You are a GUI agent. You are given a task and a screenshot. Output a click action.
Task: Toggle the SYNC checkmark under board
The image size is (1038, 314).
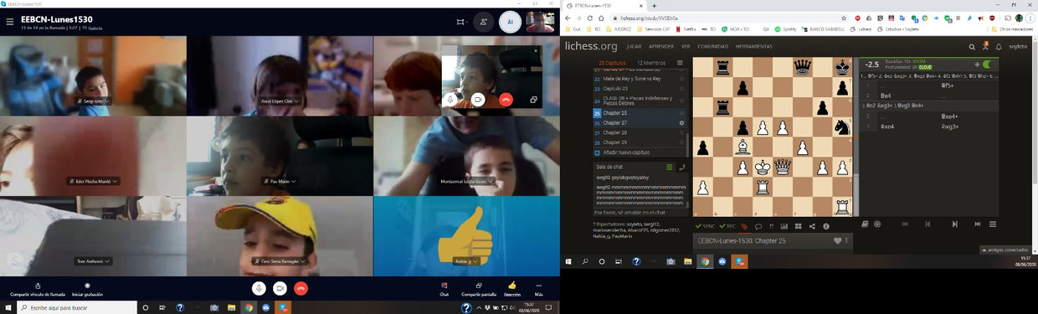704,226
